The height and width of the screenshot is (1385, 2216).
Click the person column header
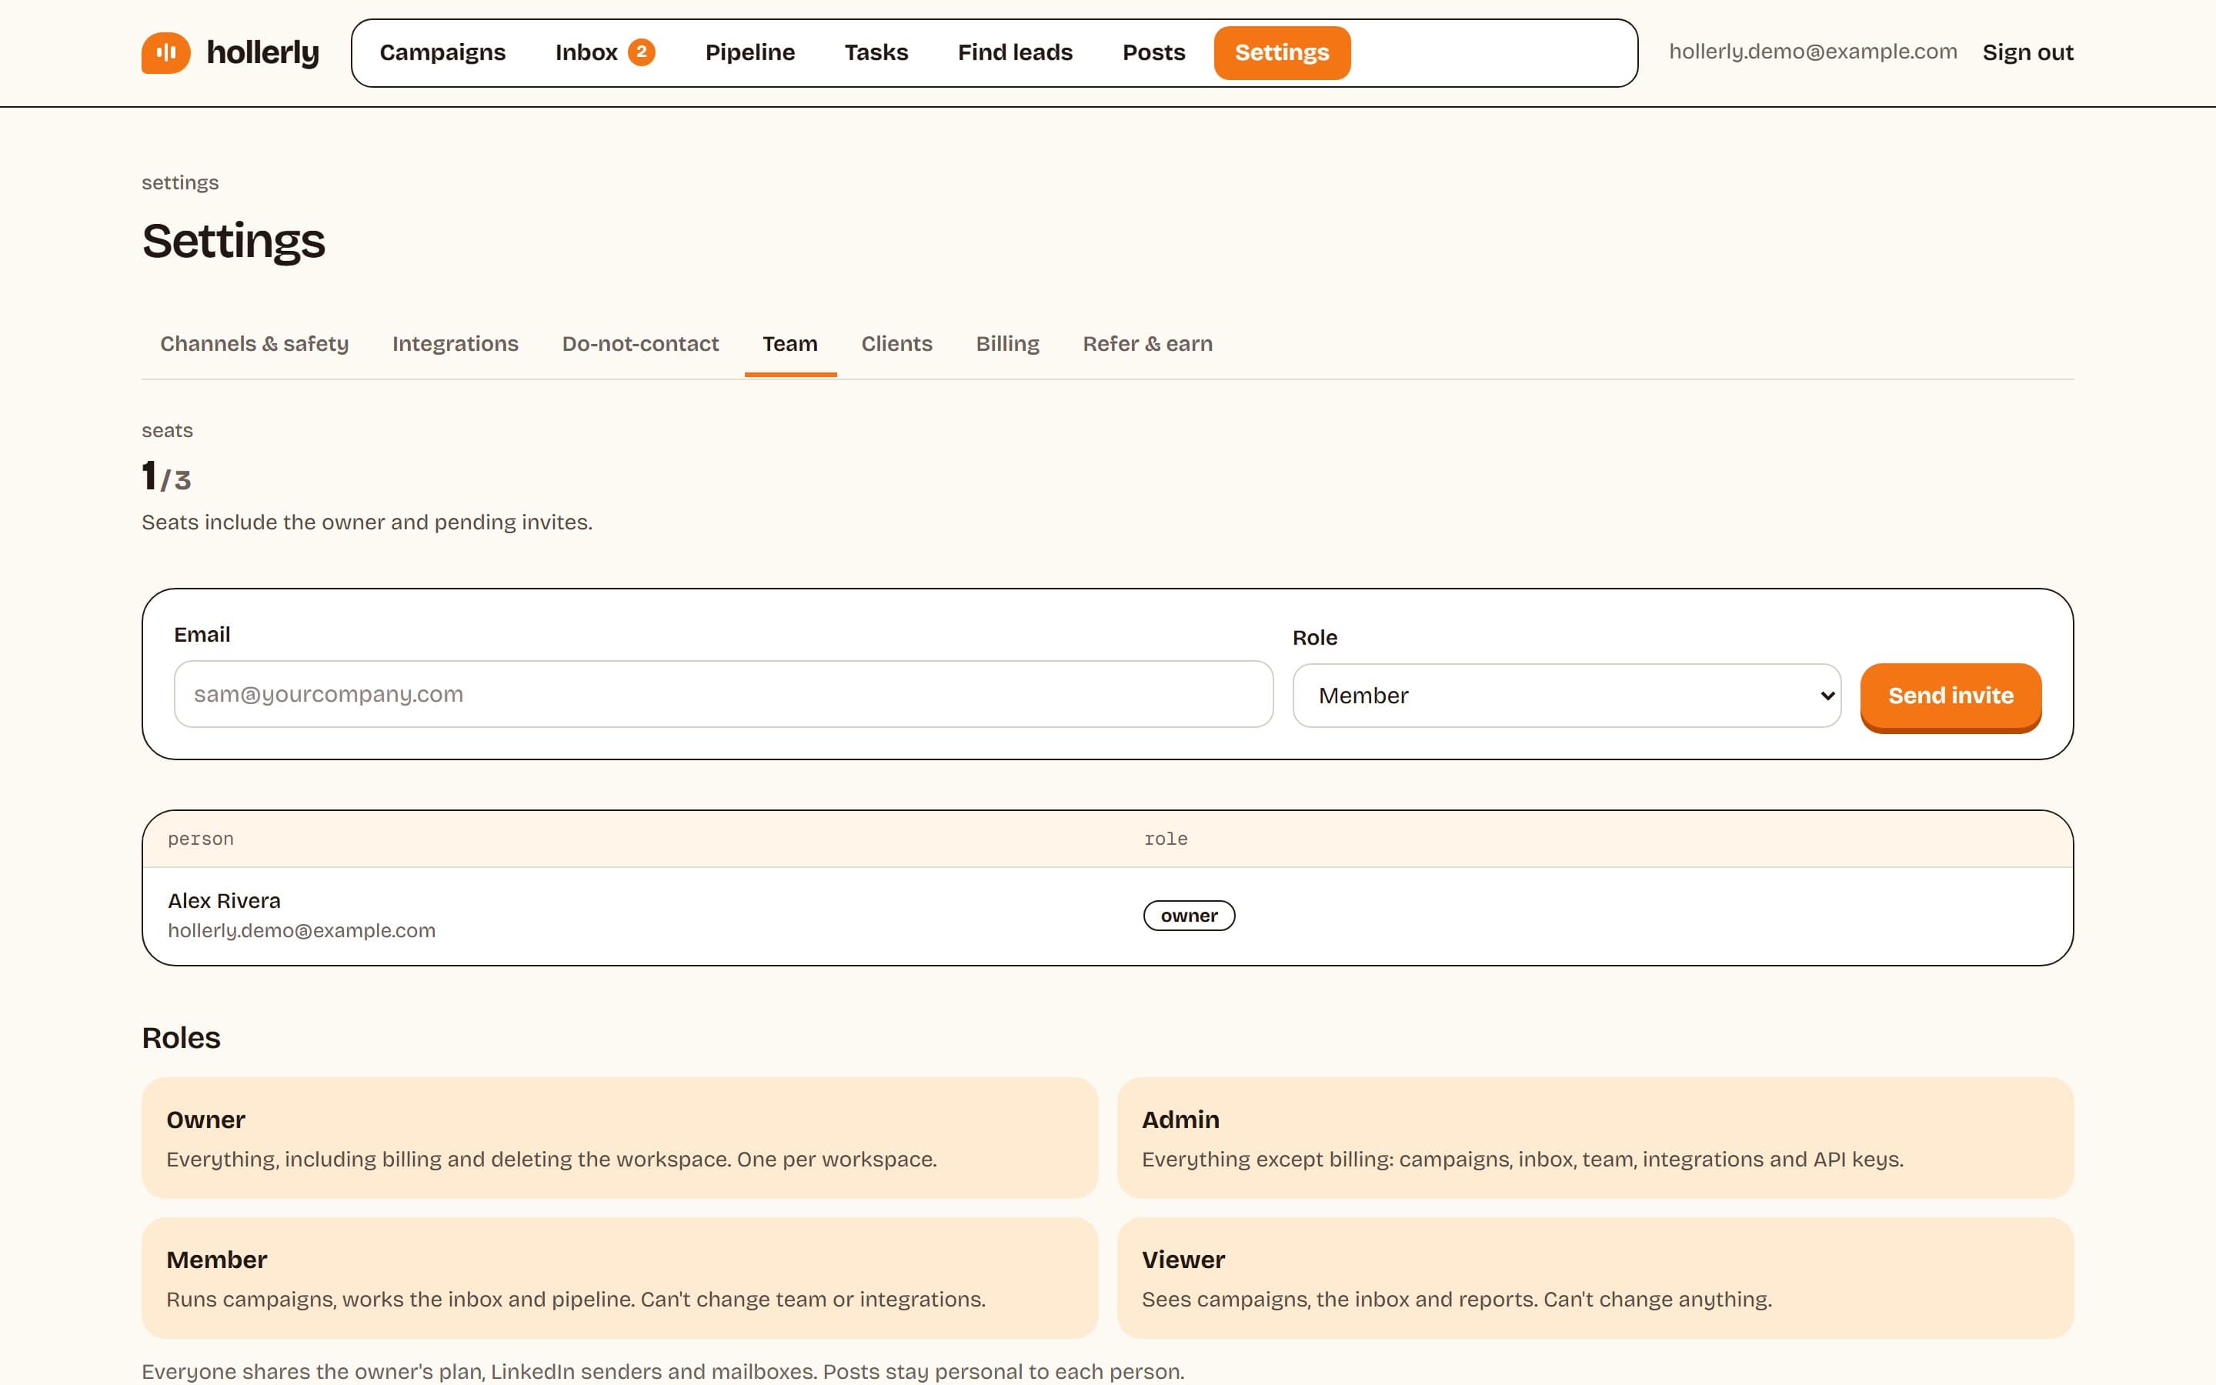coord(201,839)
